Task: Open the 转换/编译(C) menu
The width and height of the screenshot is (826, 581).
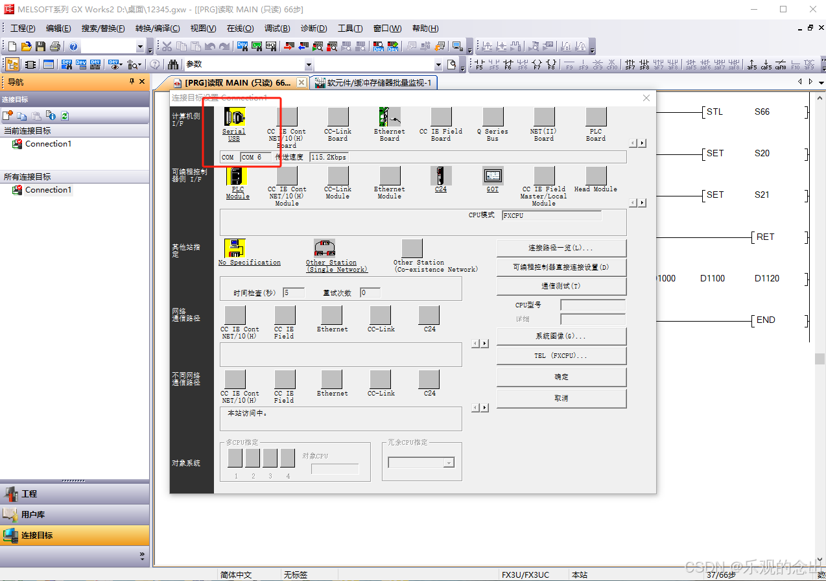Action: coord(158,29)
